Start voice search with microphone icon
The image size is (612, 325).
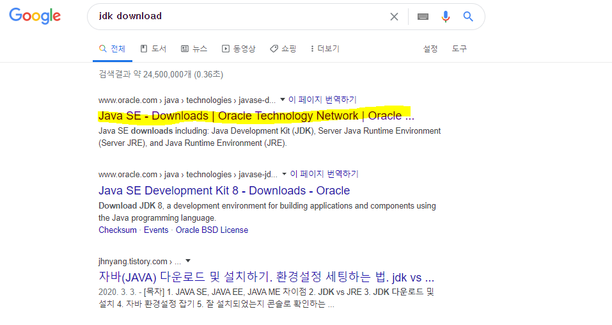click(445, 17)
